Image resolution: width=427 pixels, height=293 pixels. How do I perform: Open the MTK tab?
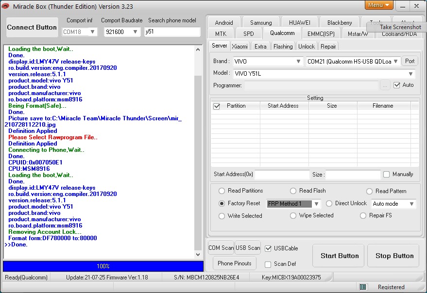(x=221, y=34)
